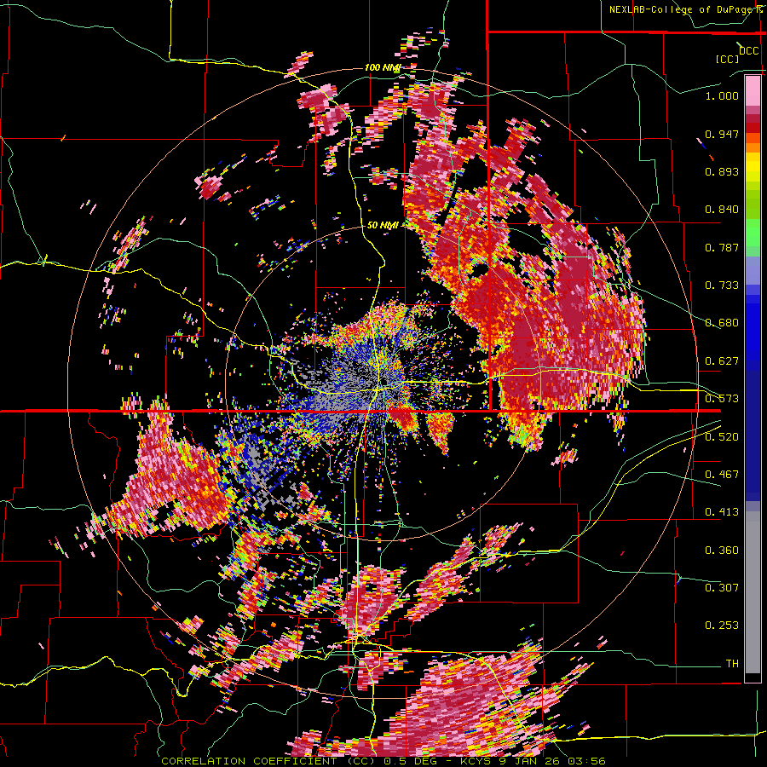The image size is (767, 767).
Task: Click the 0.787 legend value
Action: (x=722, y=247)
